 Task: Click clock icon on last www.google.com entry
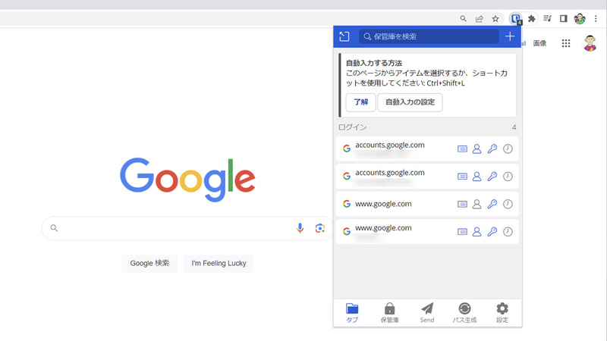click(508, 232)
